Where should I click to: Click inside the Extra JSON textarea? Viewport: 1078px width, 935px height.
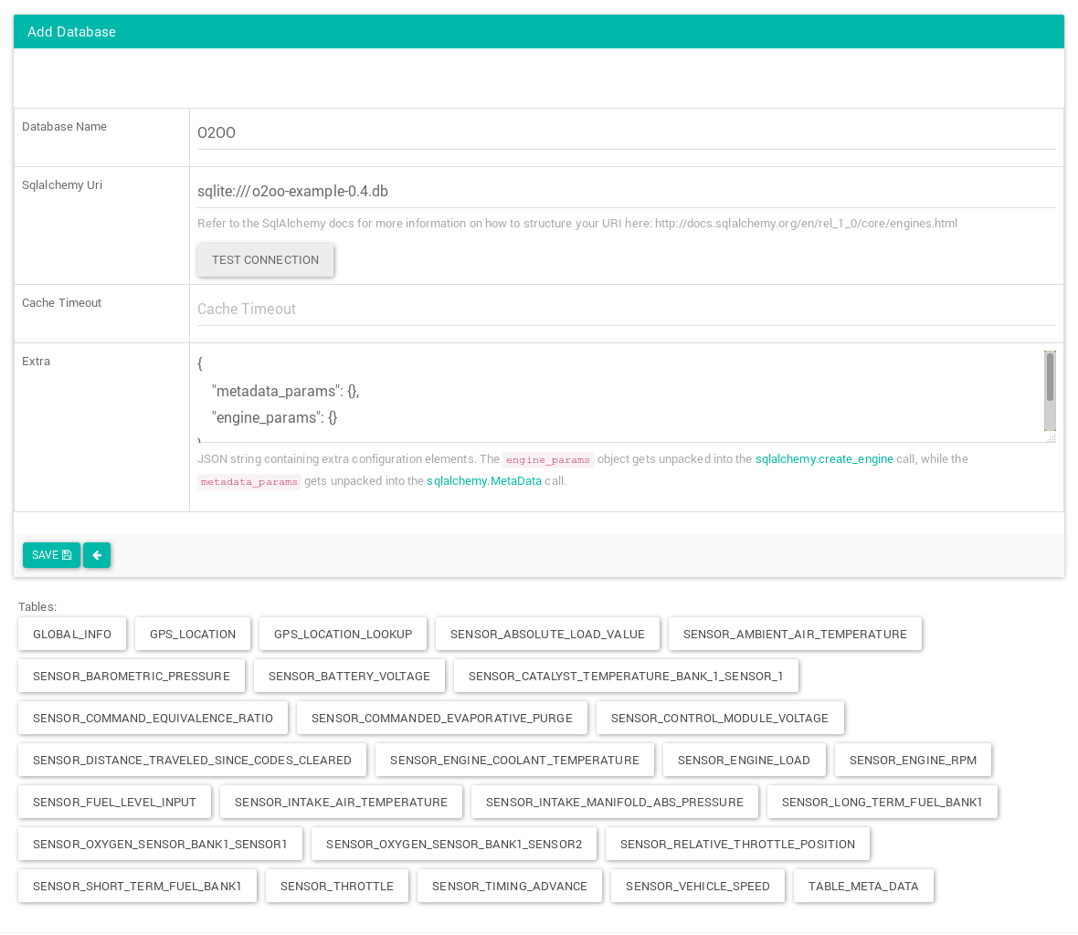click(x=612, y=394)
